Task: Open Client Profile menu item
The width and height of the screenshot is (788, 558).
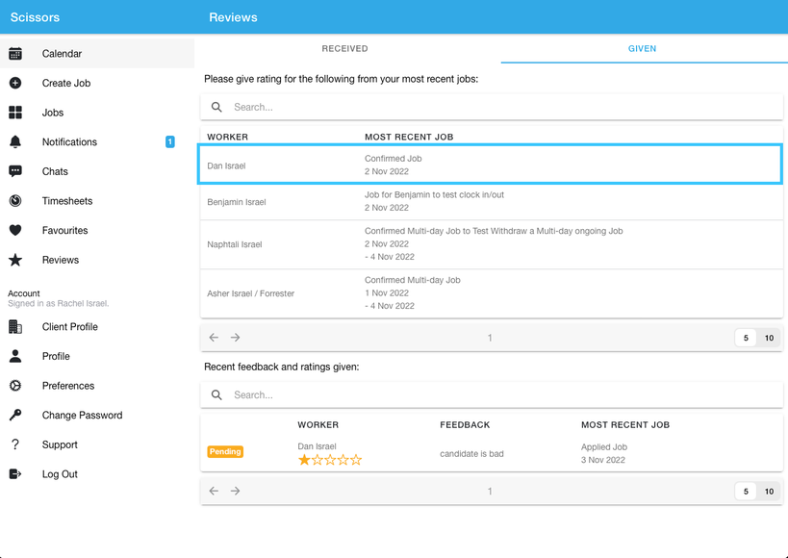Action: point(97,327)
